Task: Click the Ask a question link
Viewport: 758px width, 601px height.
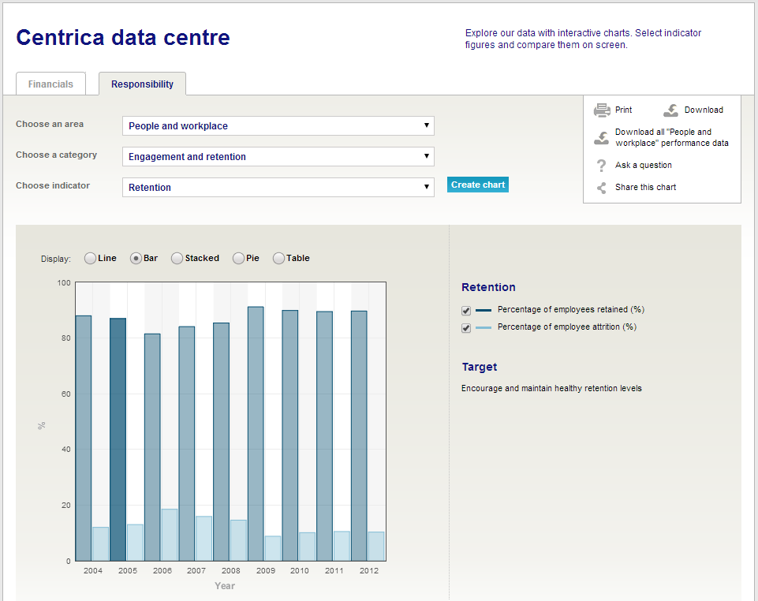Action: pyautogui.click(x=644, y=166)
